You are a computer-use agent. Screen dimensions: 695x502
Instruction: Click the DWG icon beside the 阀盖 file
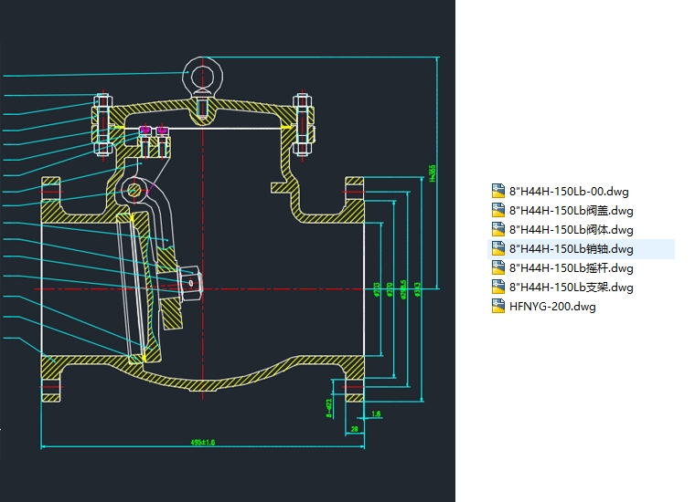click(498, 211)
